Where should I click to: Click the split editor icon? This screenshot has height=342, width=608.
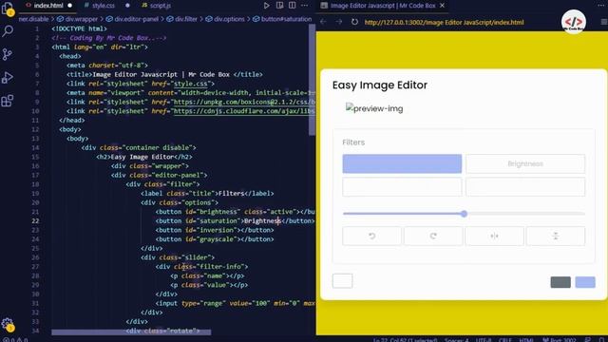tap(292, 6)
